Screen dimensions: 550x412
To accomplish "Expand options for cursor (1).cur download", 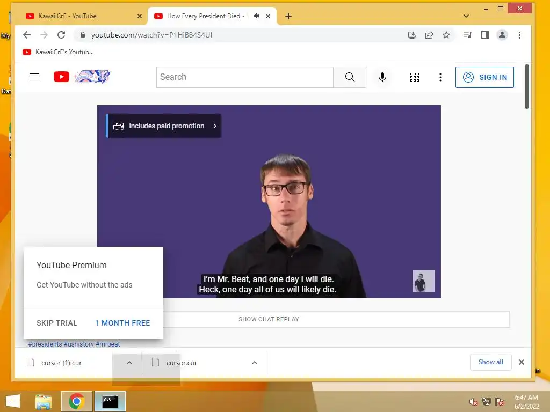I will 129,363.
